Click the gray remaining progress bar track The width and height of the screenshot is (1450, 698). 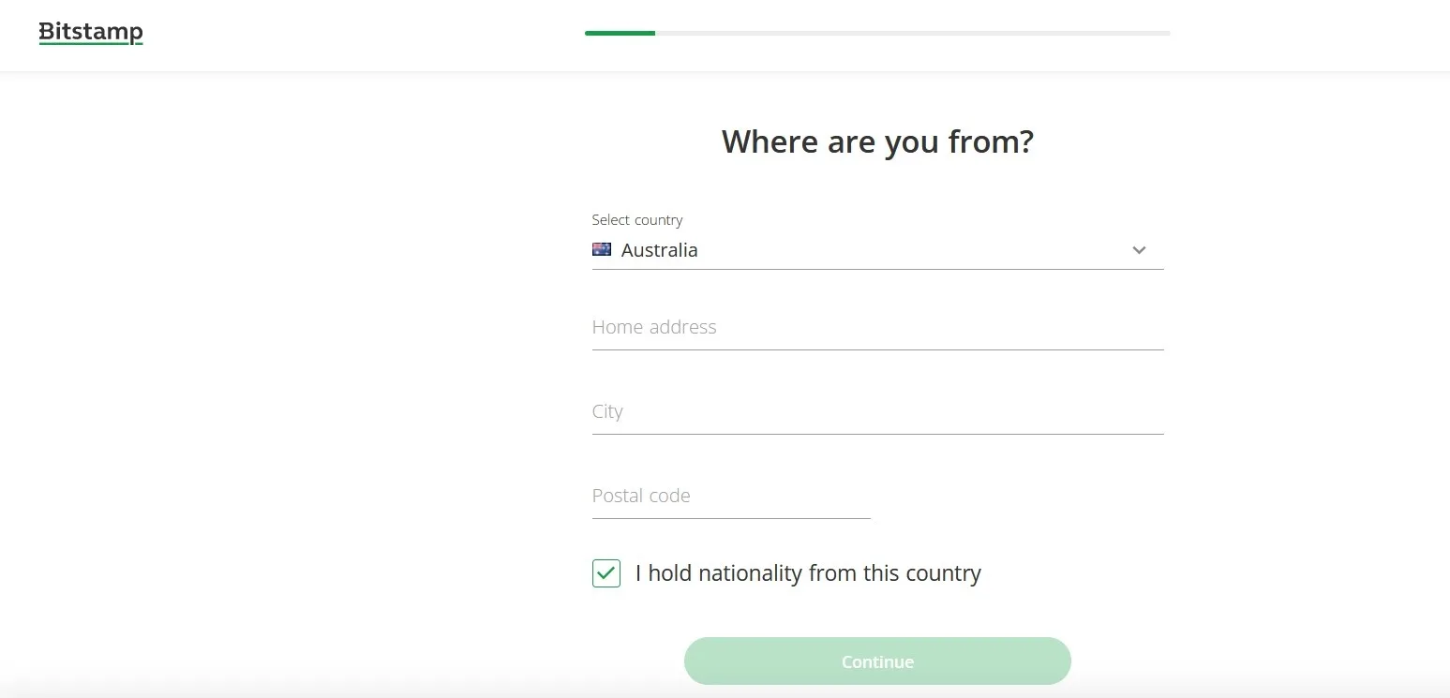click(912, 33)
